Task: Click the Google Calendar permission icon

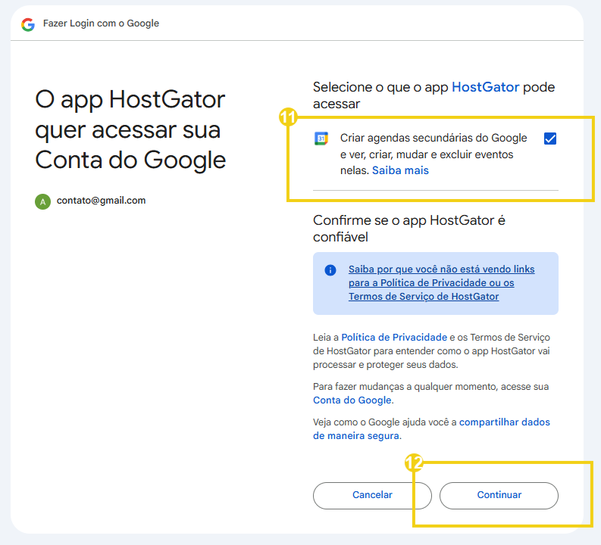Action: coord(321,139)
